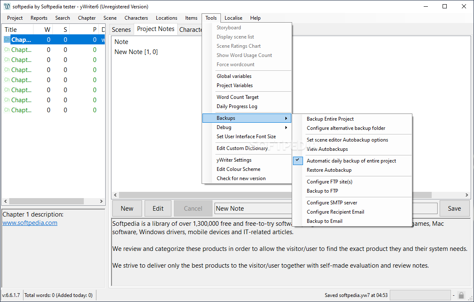Click the status bar progress bar
This screenshot has height=302, width=474.
[x=420, y=295]
